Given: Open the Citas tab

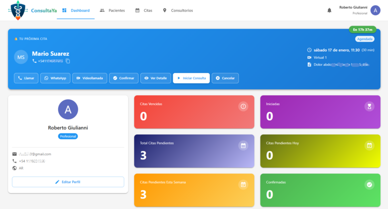Looking at the screenshot, I should (x=144, y=11).
